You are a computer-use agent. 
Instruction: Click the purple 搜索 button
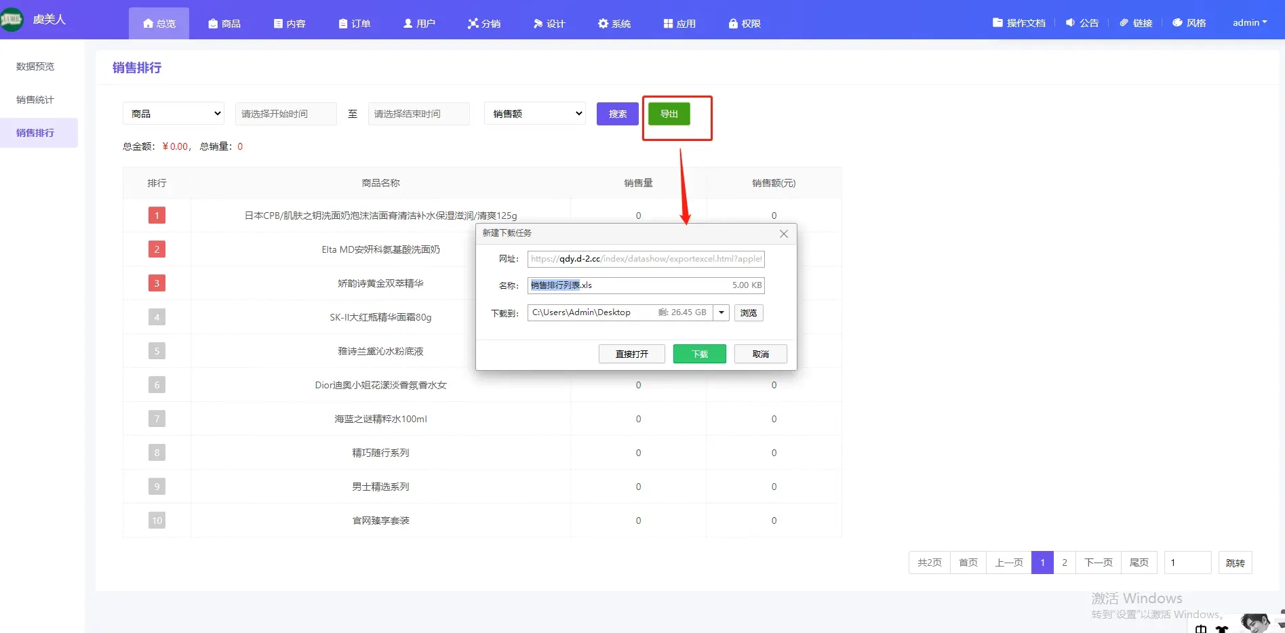click(x=617, y=114)
